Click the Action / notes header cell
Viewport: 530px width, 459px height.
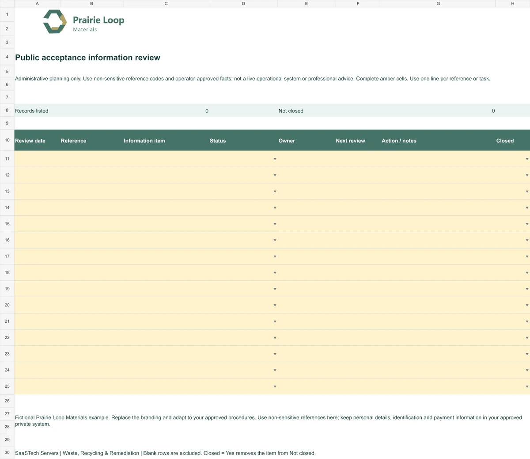point(438,141)
